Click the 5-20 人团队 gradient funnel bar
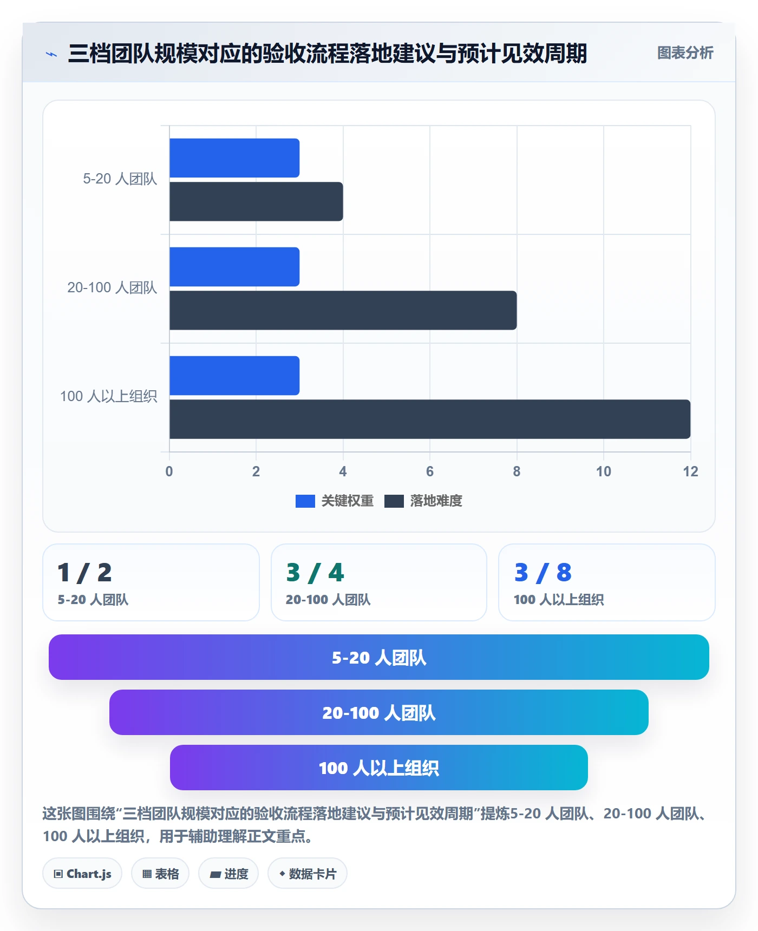This screenshot has width=758, height=931. (x=379, y=657)
